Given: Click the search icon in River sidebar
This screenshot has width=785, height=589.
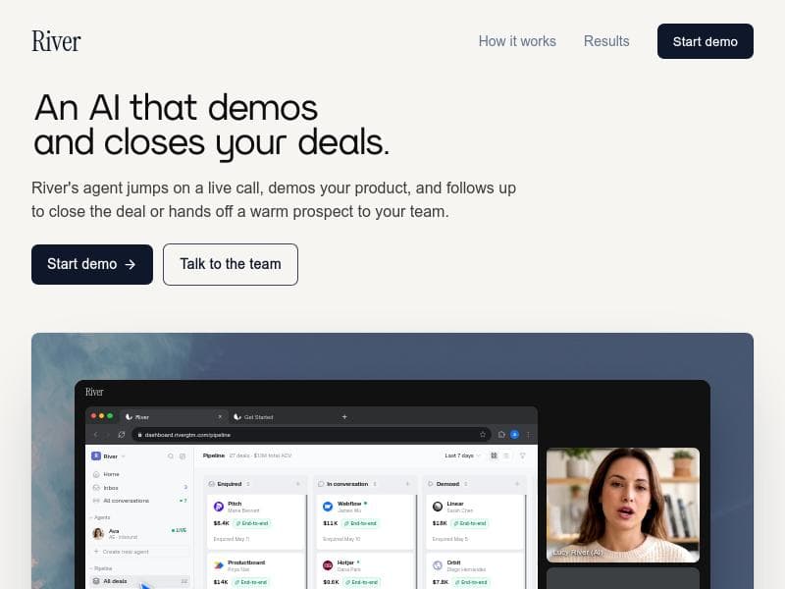Looking at the screenshot, I should (170, 456).
